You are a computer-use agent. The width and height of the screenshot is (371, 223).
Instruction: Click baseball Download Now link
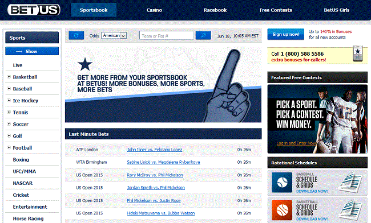(x=312, y=191)
